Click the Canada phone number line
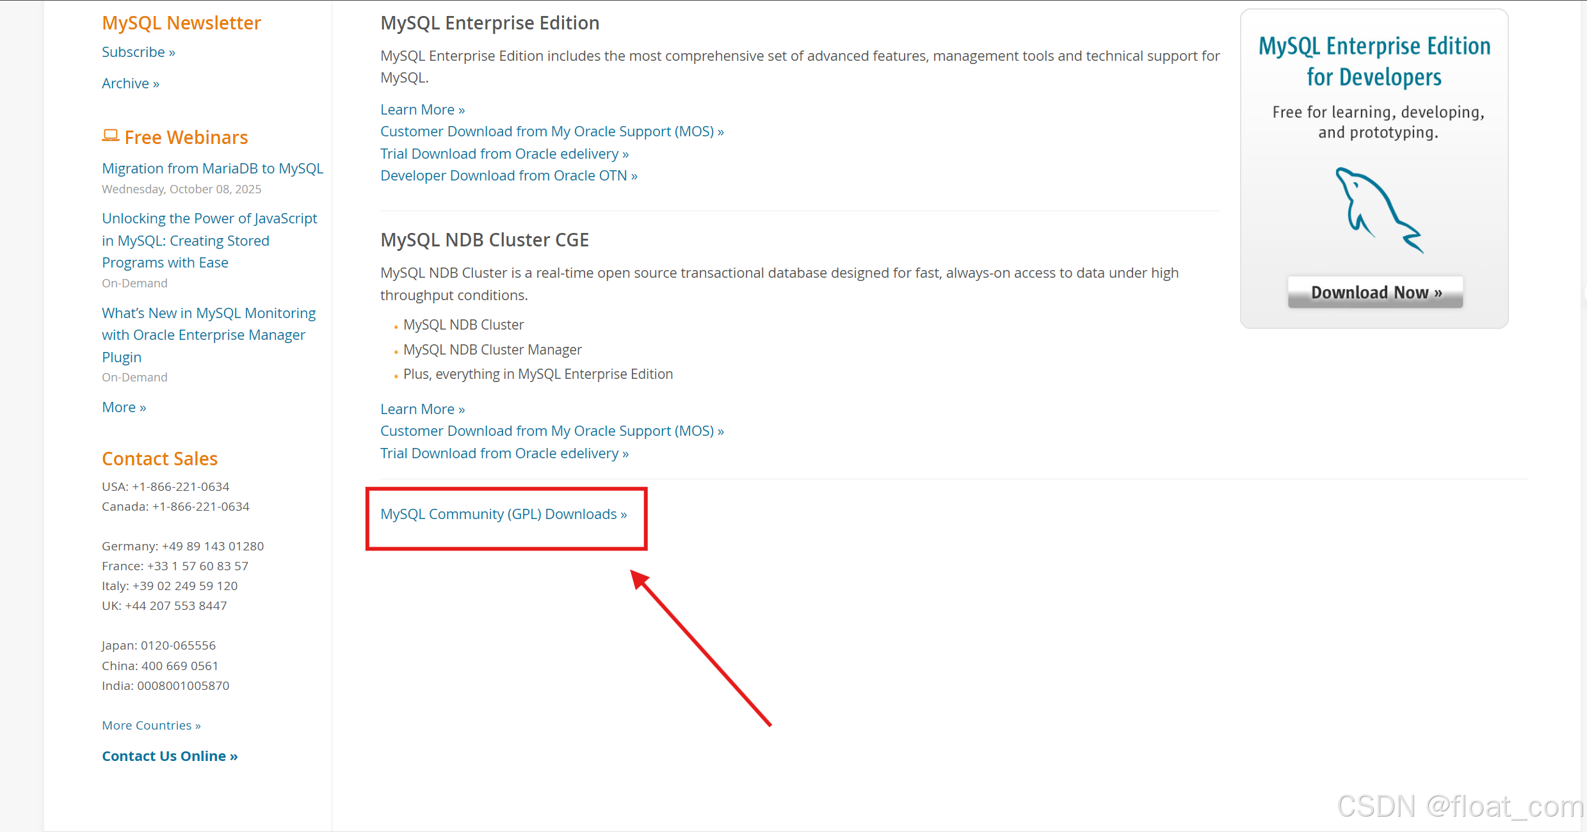The width and height of the screenshot is (1587, 832). 175,506
